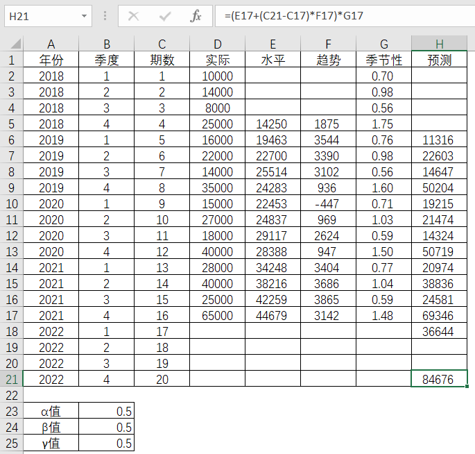Select cell containing forecast 84676

[x=439, y=379]
